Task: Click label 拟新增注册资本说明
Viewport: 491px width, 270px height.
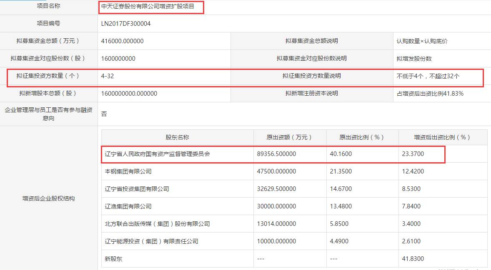Action: 312,94
